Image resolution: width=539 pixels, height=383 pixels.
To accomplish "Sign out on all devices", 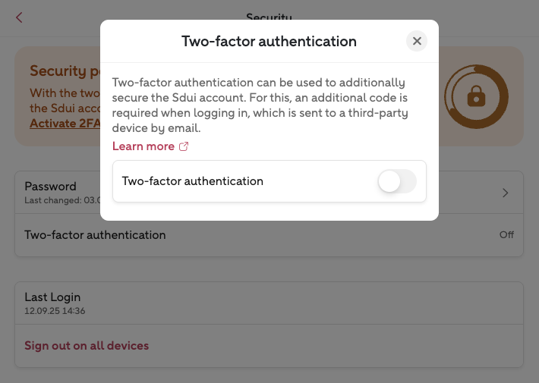I will pyautogui.click(x=87, y=346).
